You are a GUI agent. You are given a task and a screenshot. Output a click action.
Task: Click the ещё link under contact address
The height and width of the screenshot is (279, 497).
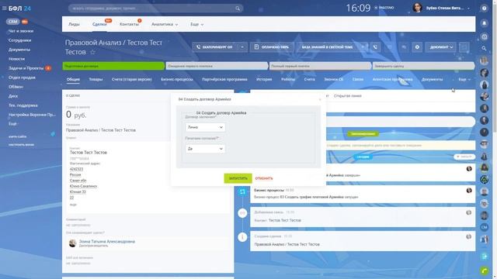pos(73,205)
